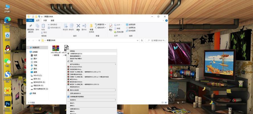Click the blue Help question mark icon
The height and width of the screenshot is (114, 253).
coord(166,21)
